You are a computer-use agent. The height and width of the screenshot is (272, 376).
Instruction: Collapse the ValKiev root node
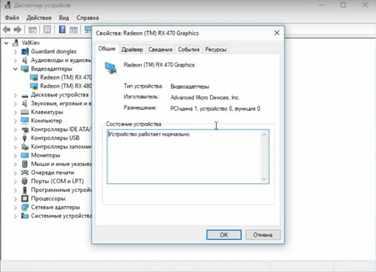click(x=7, y=42)
